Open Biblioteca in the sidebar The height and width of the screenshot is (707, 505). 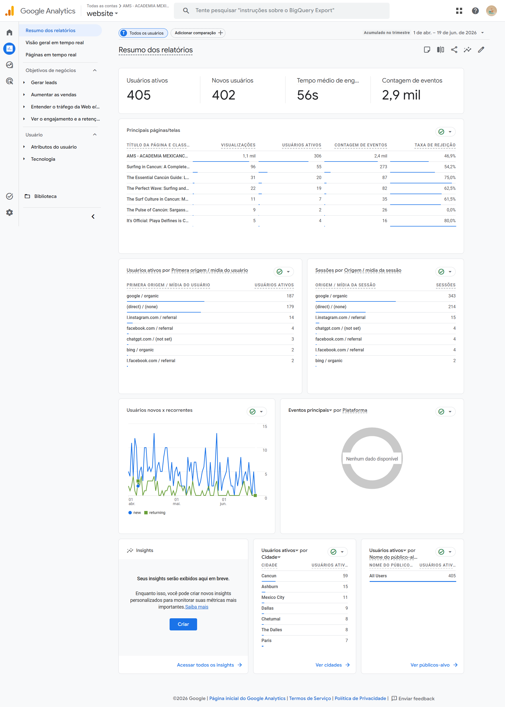(45, 196)
